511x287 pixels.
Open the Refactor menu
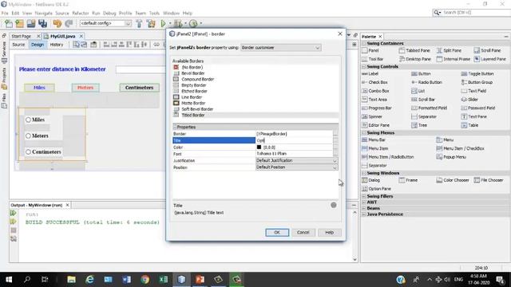80,13
